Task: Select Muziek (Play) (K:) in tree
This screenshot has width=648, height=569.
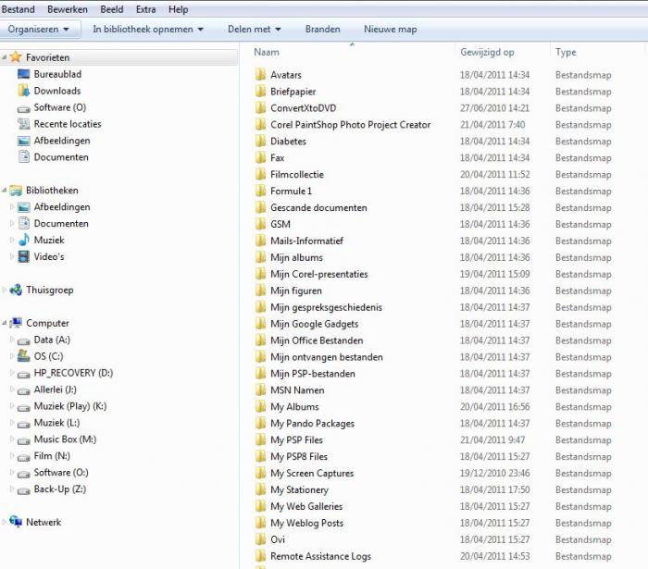Action: tap(70, 406)
